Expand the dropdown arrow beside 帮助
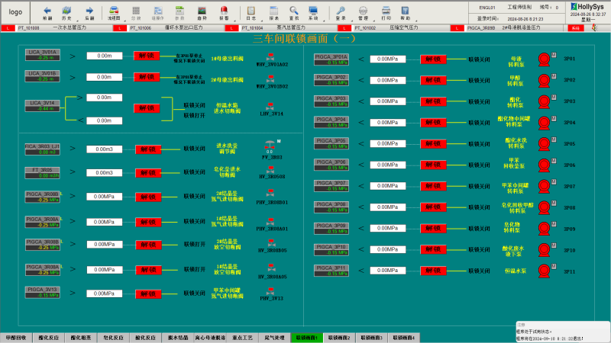 (x=416, y=21)
